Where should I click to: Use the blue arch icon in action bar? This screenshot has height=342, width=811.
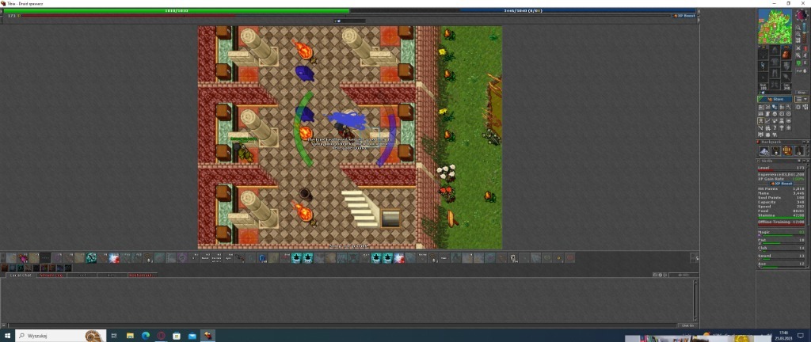click(x=262, y=258)
